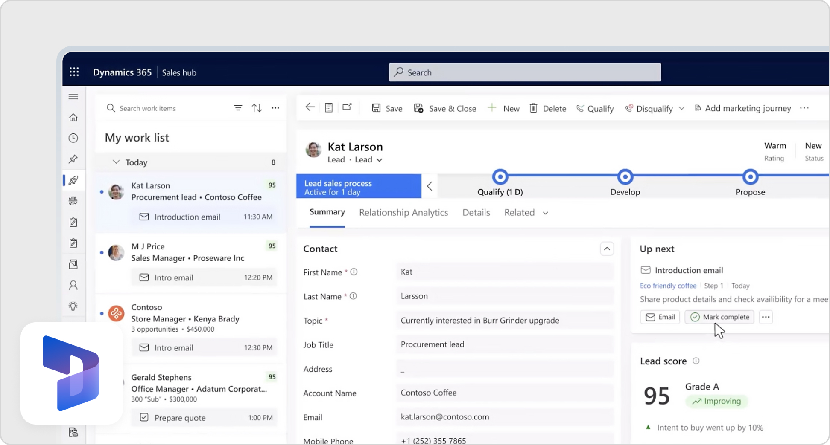Open the Dynamics 365 app launcher grid
This screenshot has height=445, width=830.
[x=73, y=72]
